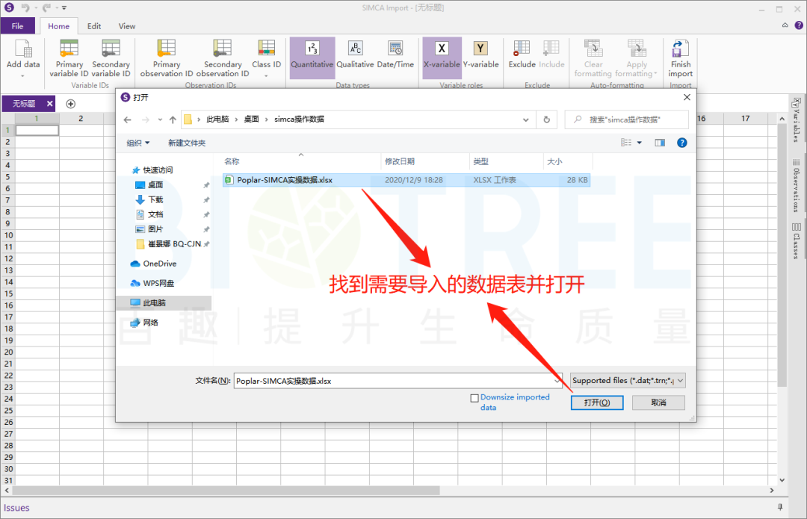
Task: Select the Quantitative data type icon
Action: 312,56
